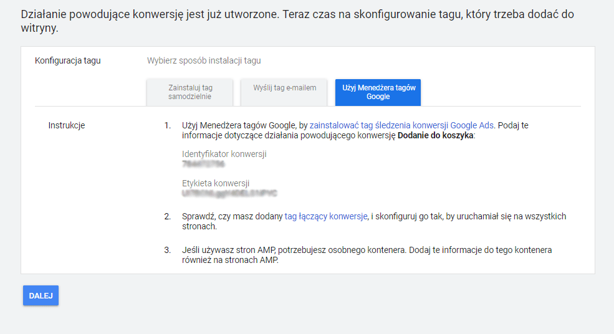Click the "Konfiguracja tagu" section title

[x=68, y=60]
